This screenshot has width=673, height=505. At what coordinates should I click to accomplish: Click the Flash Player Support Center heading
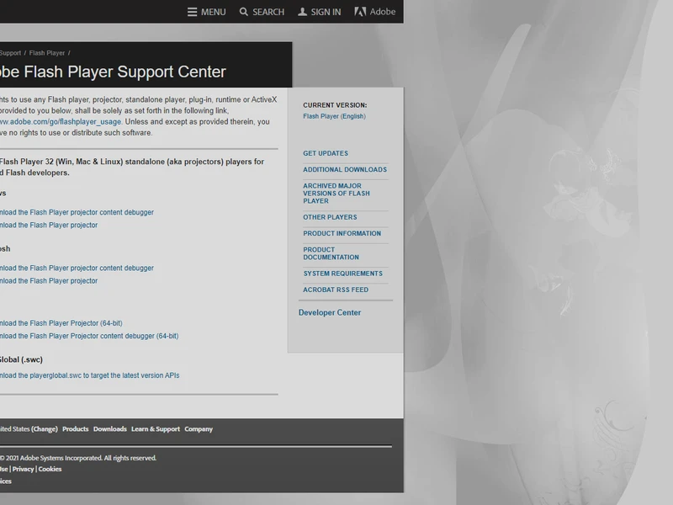(x=113, y=72)
